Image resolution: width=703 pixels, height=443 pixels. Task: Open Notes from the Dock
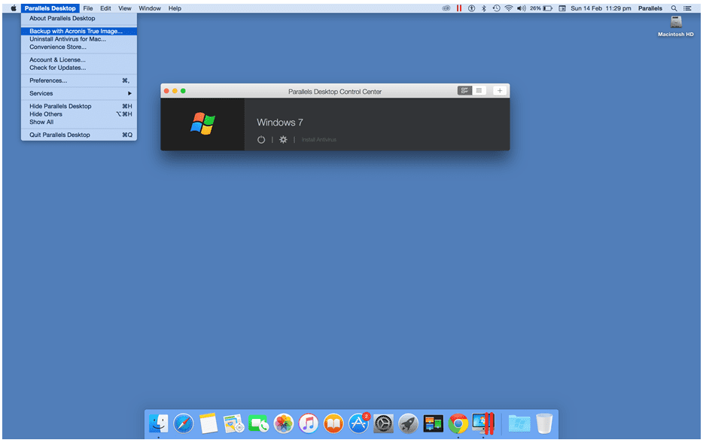(208, 423)
